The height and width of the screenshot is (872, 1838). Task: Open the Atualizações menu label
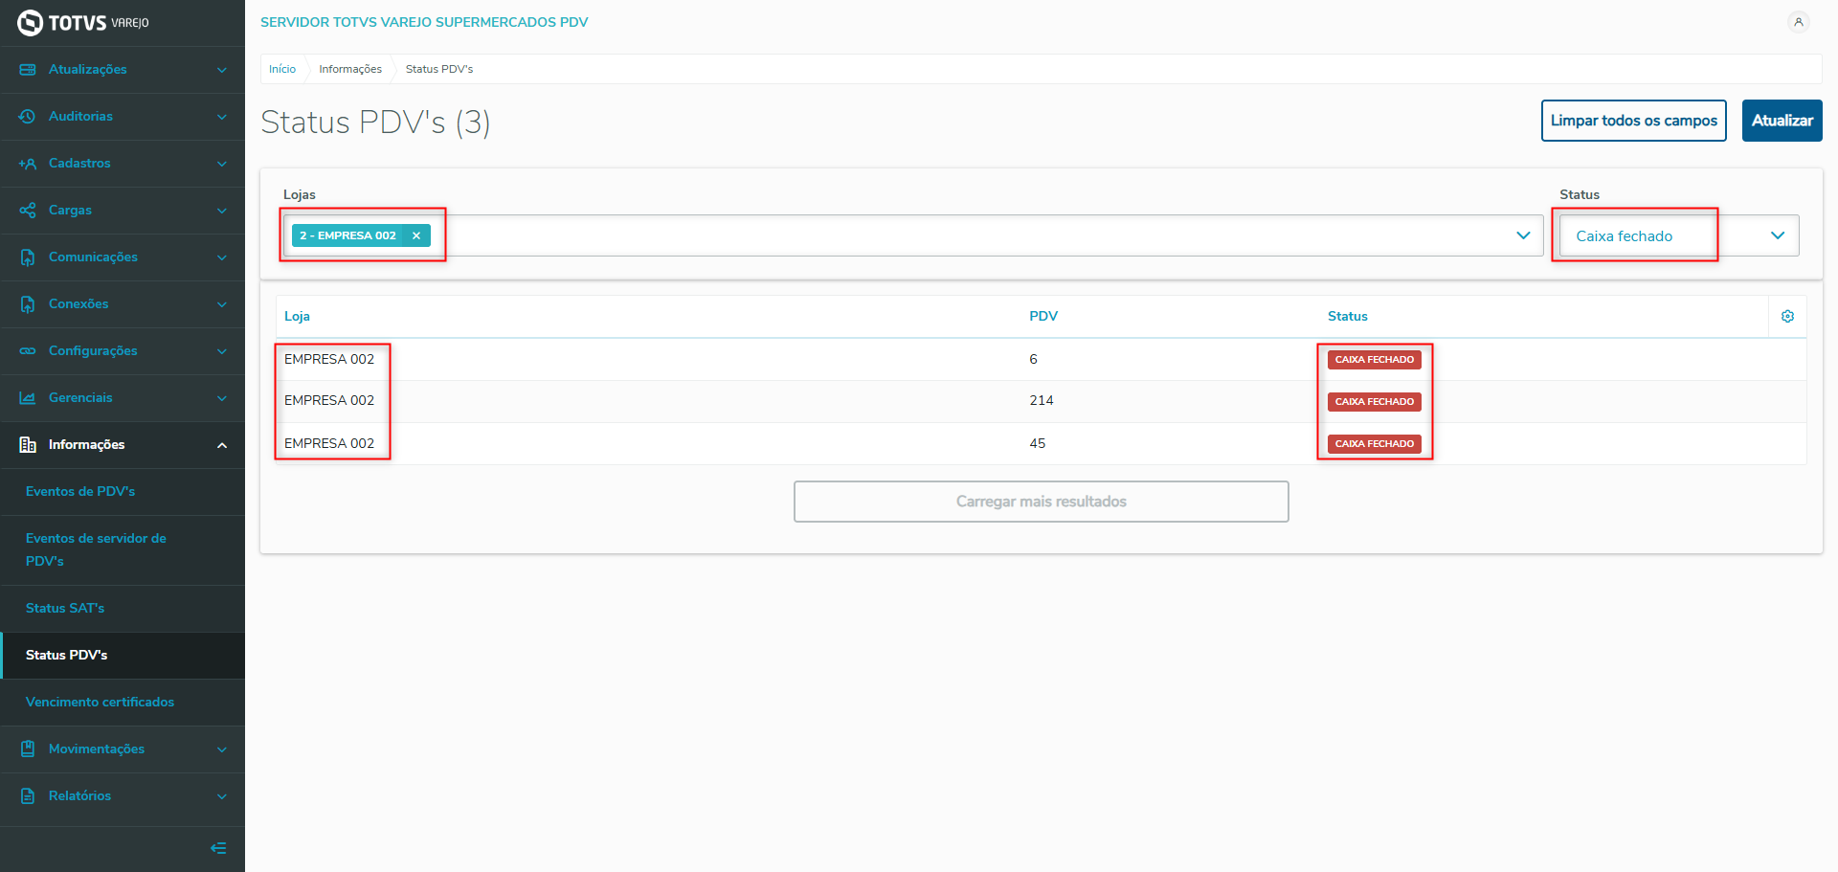click(x=87, y=70)
